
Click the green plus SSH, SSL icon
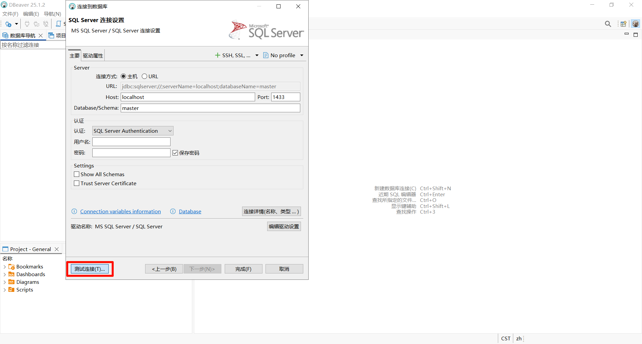[218, 55]
